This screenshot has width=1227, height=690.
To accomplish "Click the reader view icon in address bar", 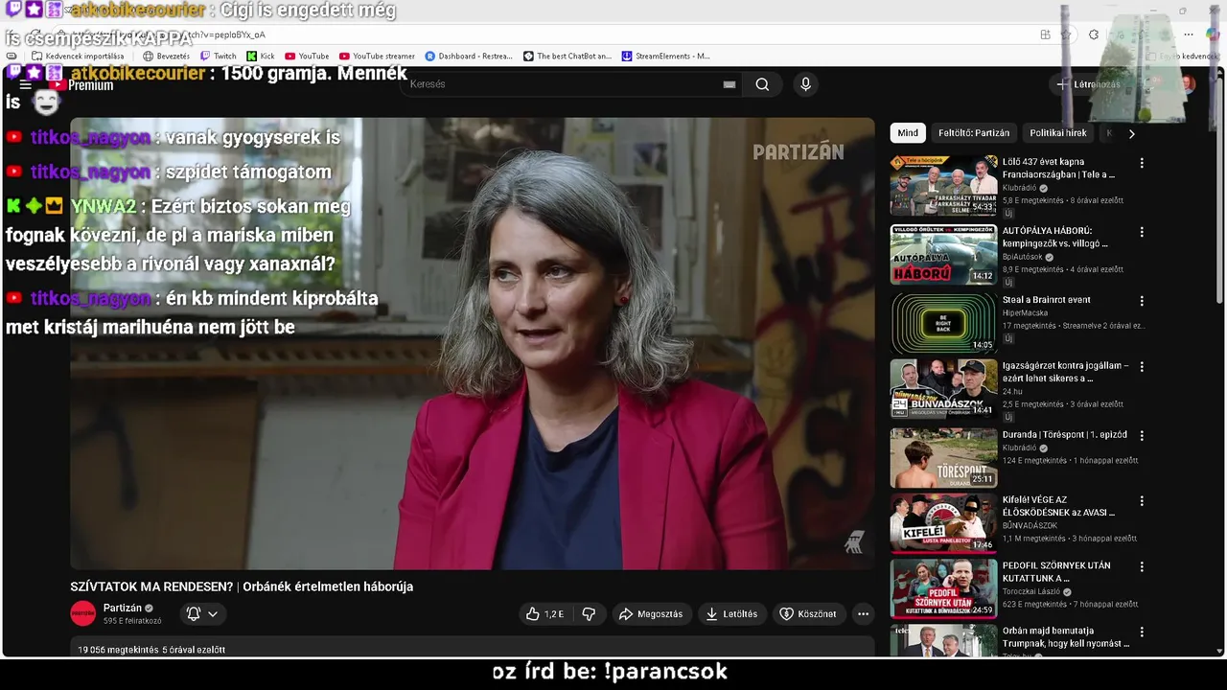I will (1045, 34).
